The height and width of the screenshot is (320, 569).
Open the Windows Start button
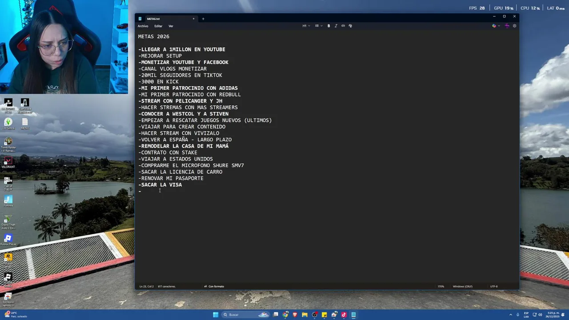click(x=216, y=315)
